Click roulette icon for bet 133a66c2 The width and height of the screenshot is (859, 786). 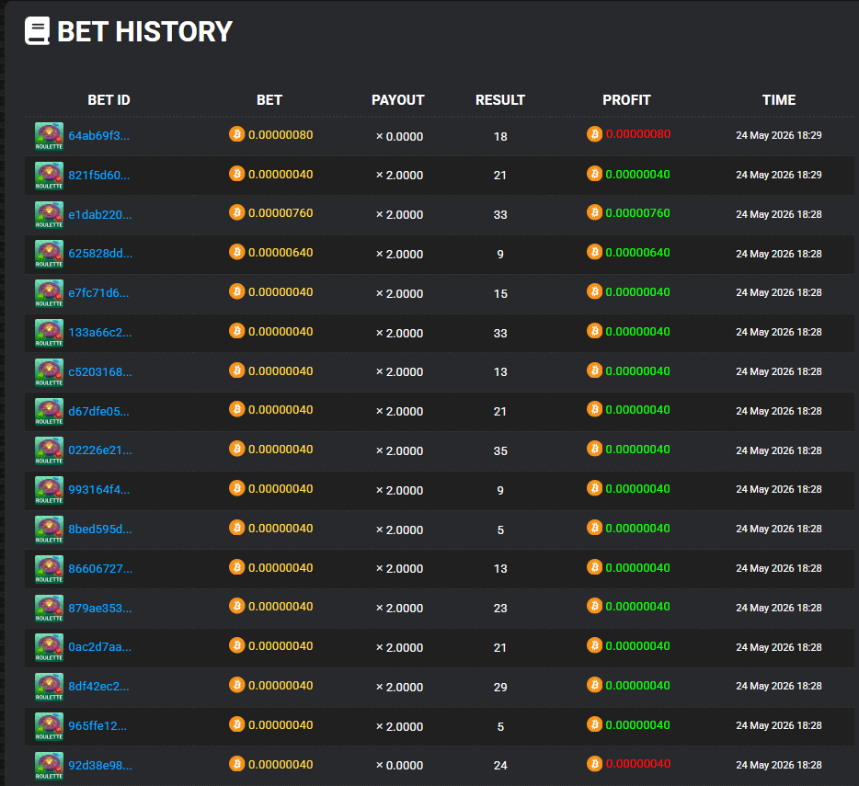coord(50,333)
